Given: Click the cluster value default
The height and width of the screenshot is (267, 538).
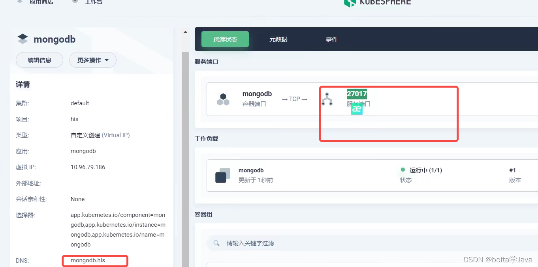Looking at the screenshot, I should tap(80, 103).
